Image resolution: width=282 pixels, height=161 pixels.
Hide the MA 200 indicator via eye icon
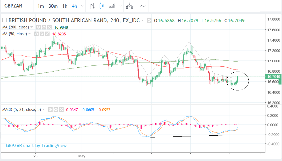[x=38, y=27]
